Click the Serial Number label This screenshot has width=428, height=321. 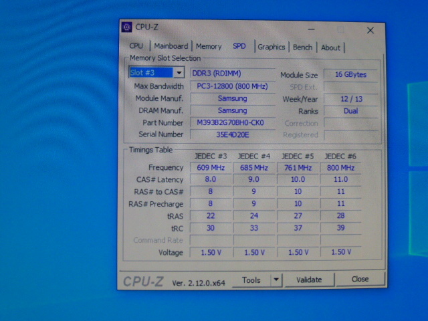(160, 134)
